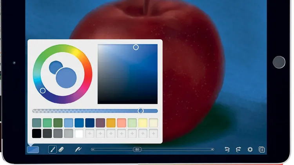Image resolution: width=294 pixels, height=165 pixels.
Task: Undo the last stroke
Action: pyautogui.click(x=227, y=149)
